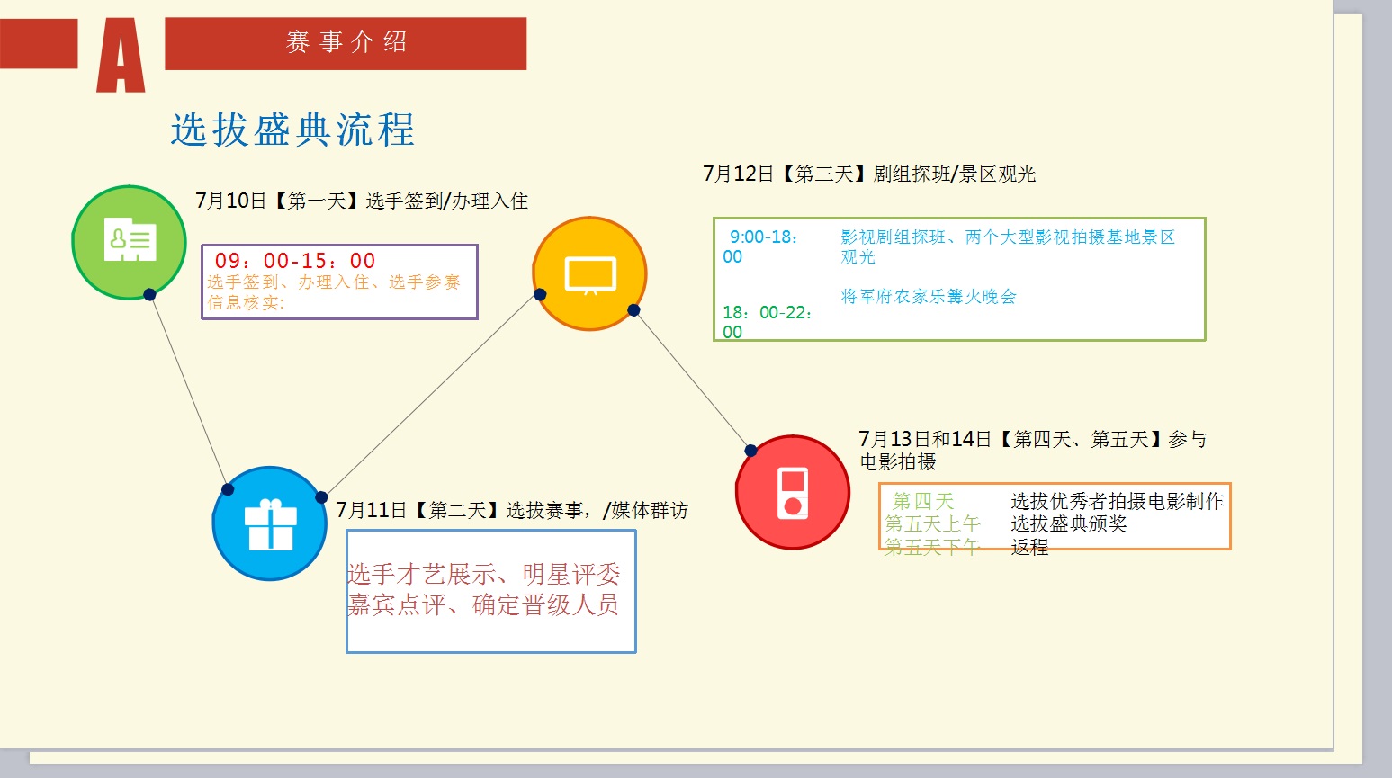Select the line connecting green and blue circles
Image resolution: width=1392 pixels, height=778 pixels.
[189, 392]
